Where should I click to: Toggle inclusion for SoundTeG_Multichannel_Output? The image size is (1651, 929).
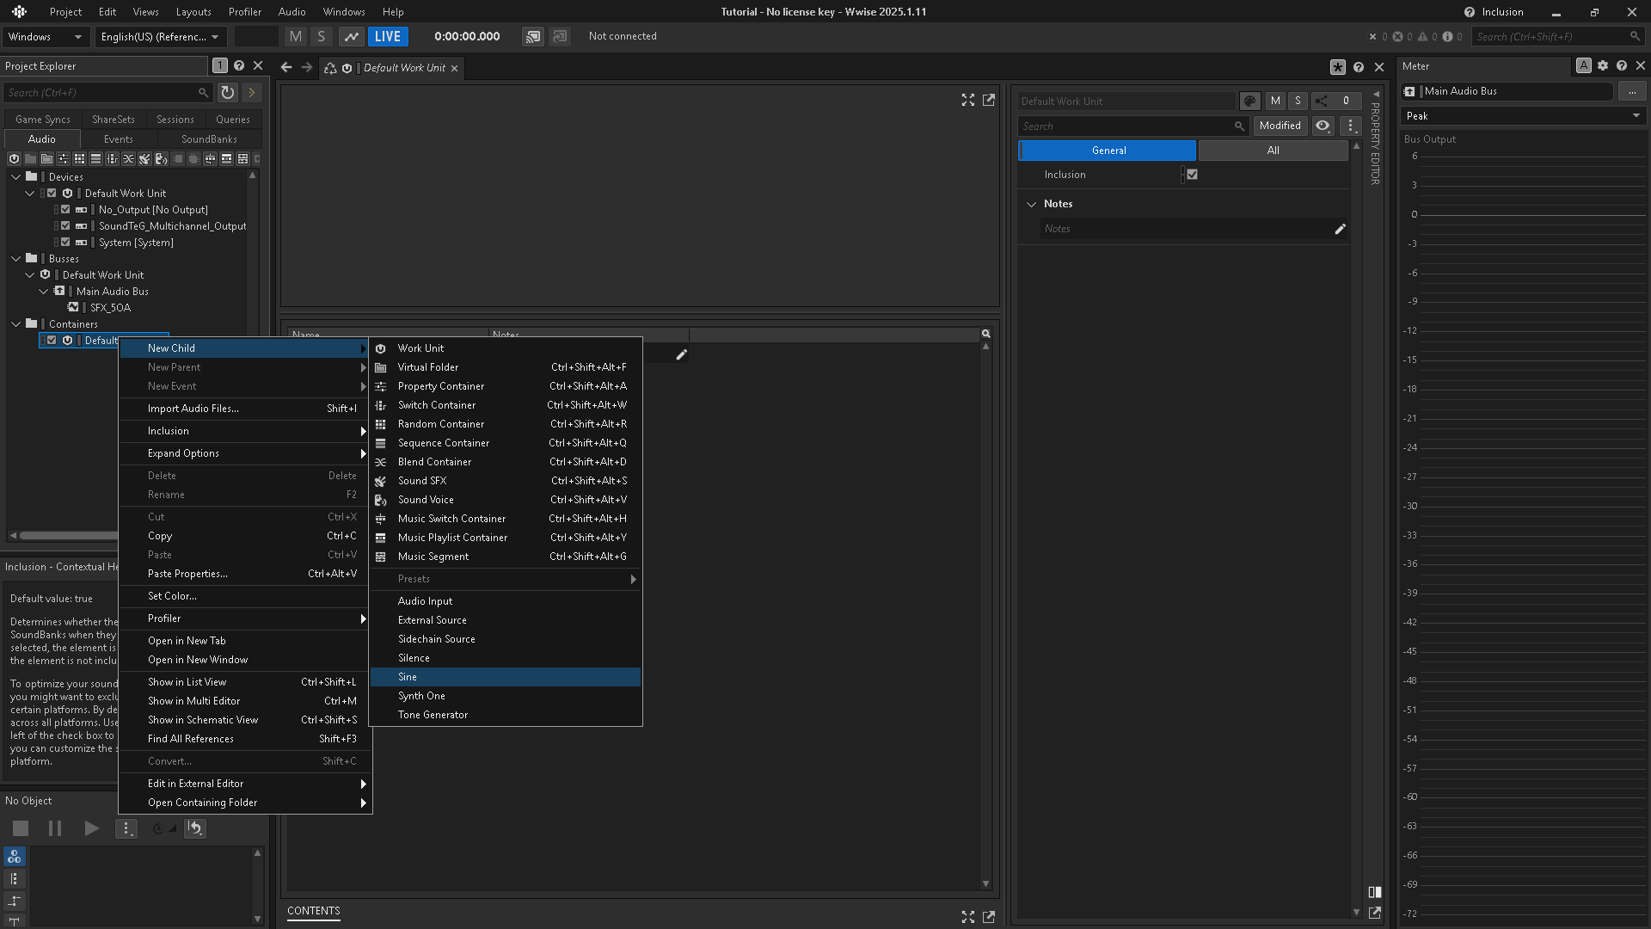click(x=65, y=226)
